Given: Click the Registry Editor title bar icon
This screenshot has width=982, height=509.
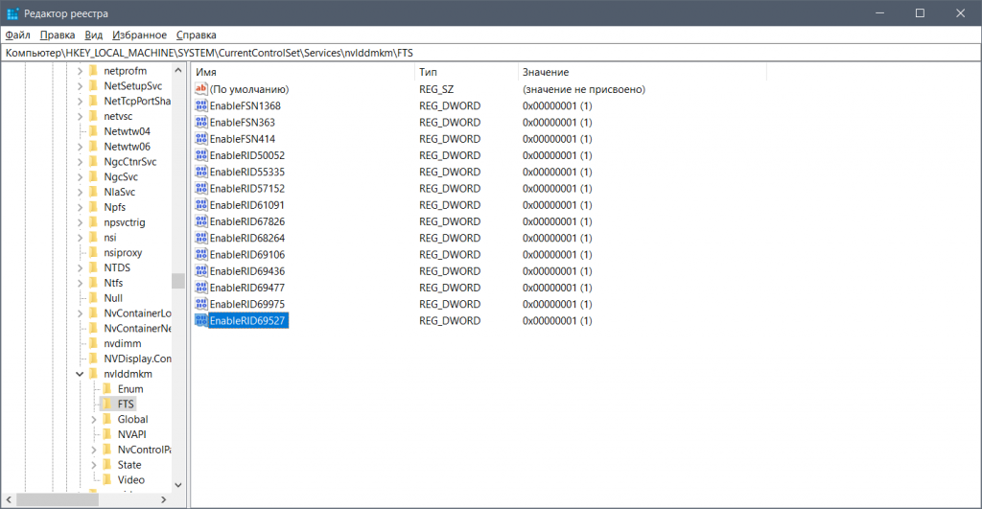Looking at the screenshot, I should tap(12, 13).
